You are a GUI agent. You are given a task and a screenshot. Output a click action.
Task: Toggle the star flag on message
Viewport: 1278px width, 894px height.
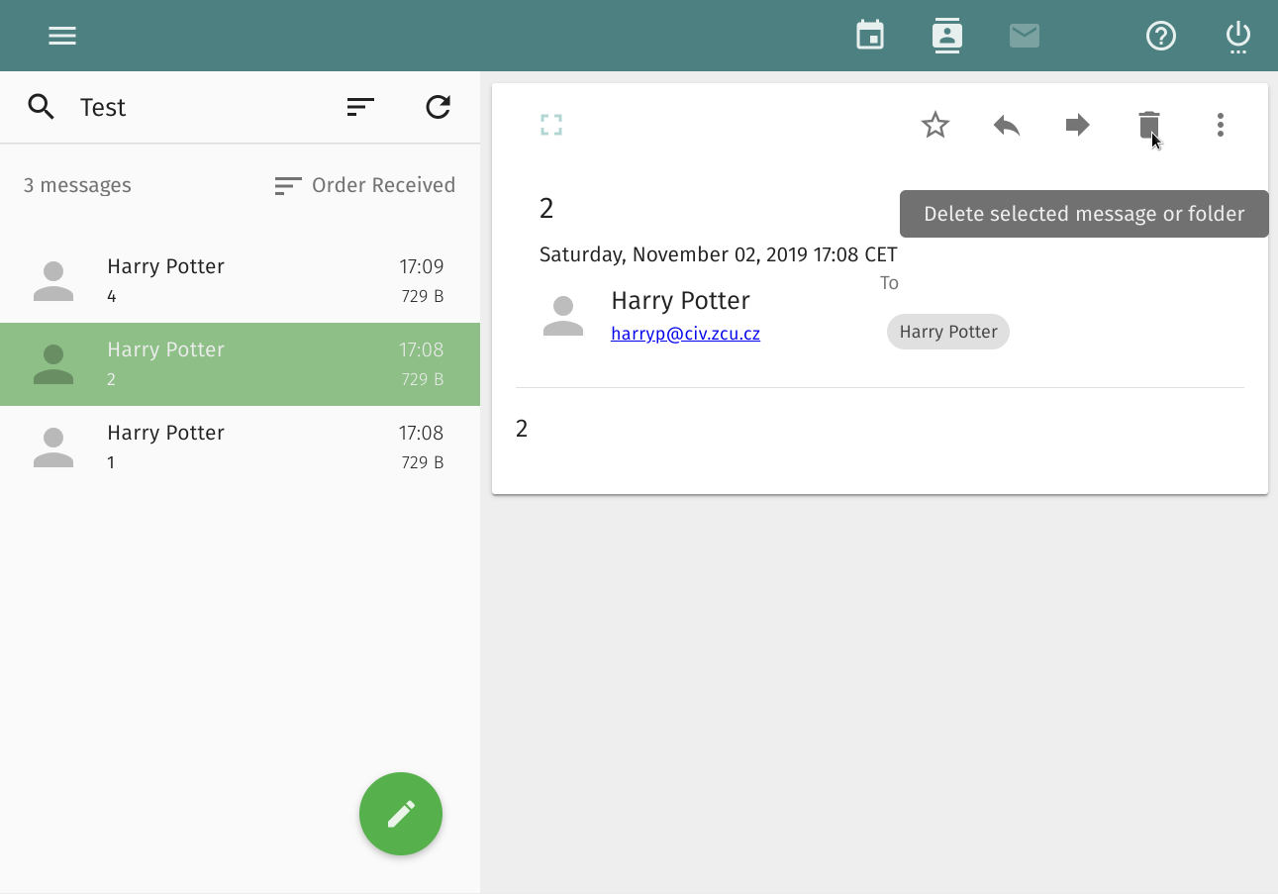point(935,125)
